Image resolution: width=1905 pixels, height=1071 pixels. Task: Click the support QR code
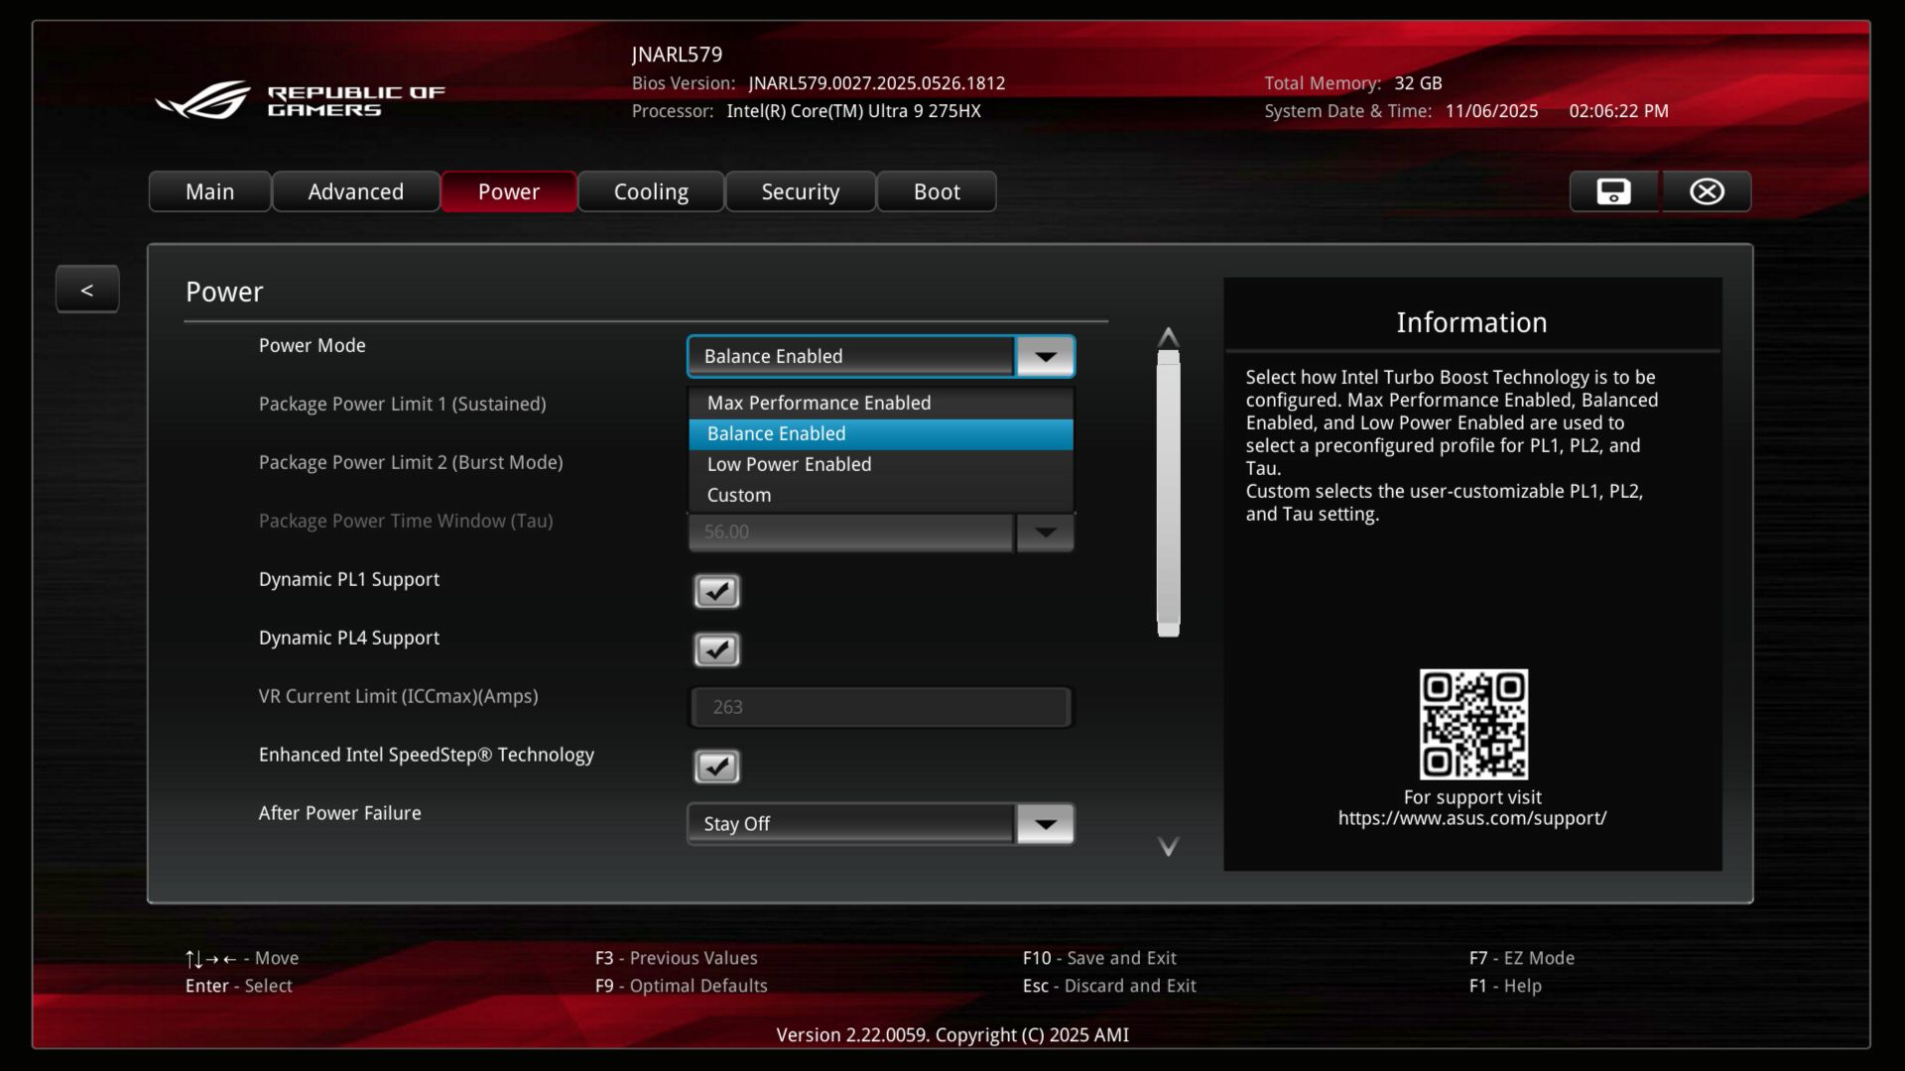(1472, 724)
